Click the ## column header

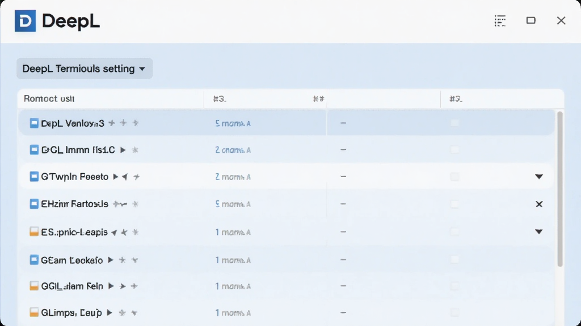click(318, 98)
